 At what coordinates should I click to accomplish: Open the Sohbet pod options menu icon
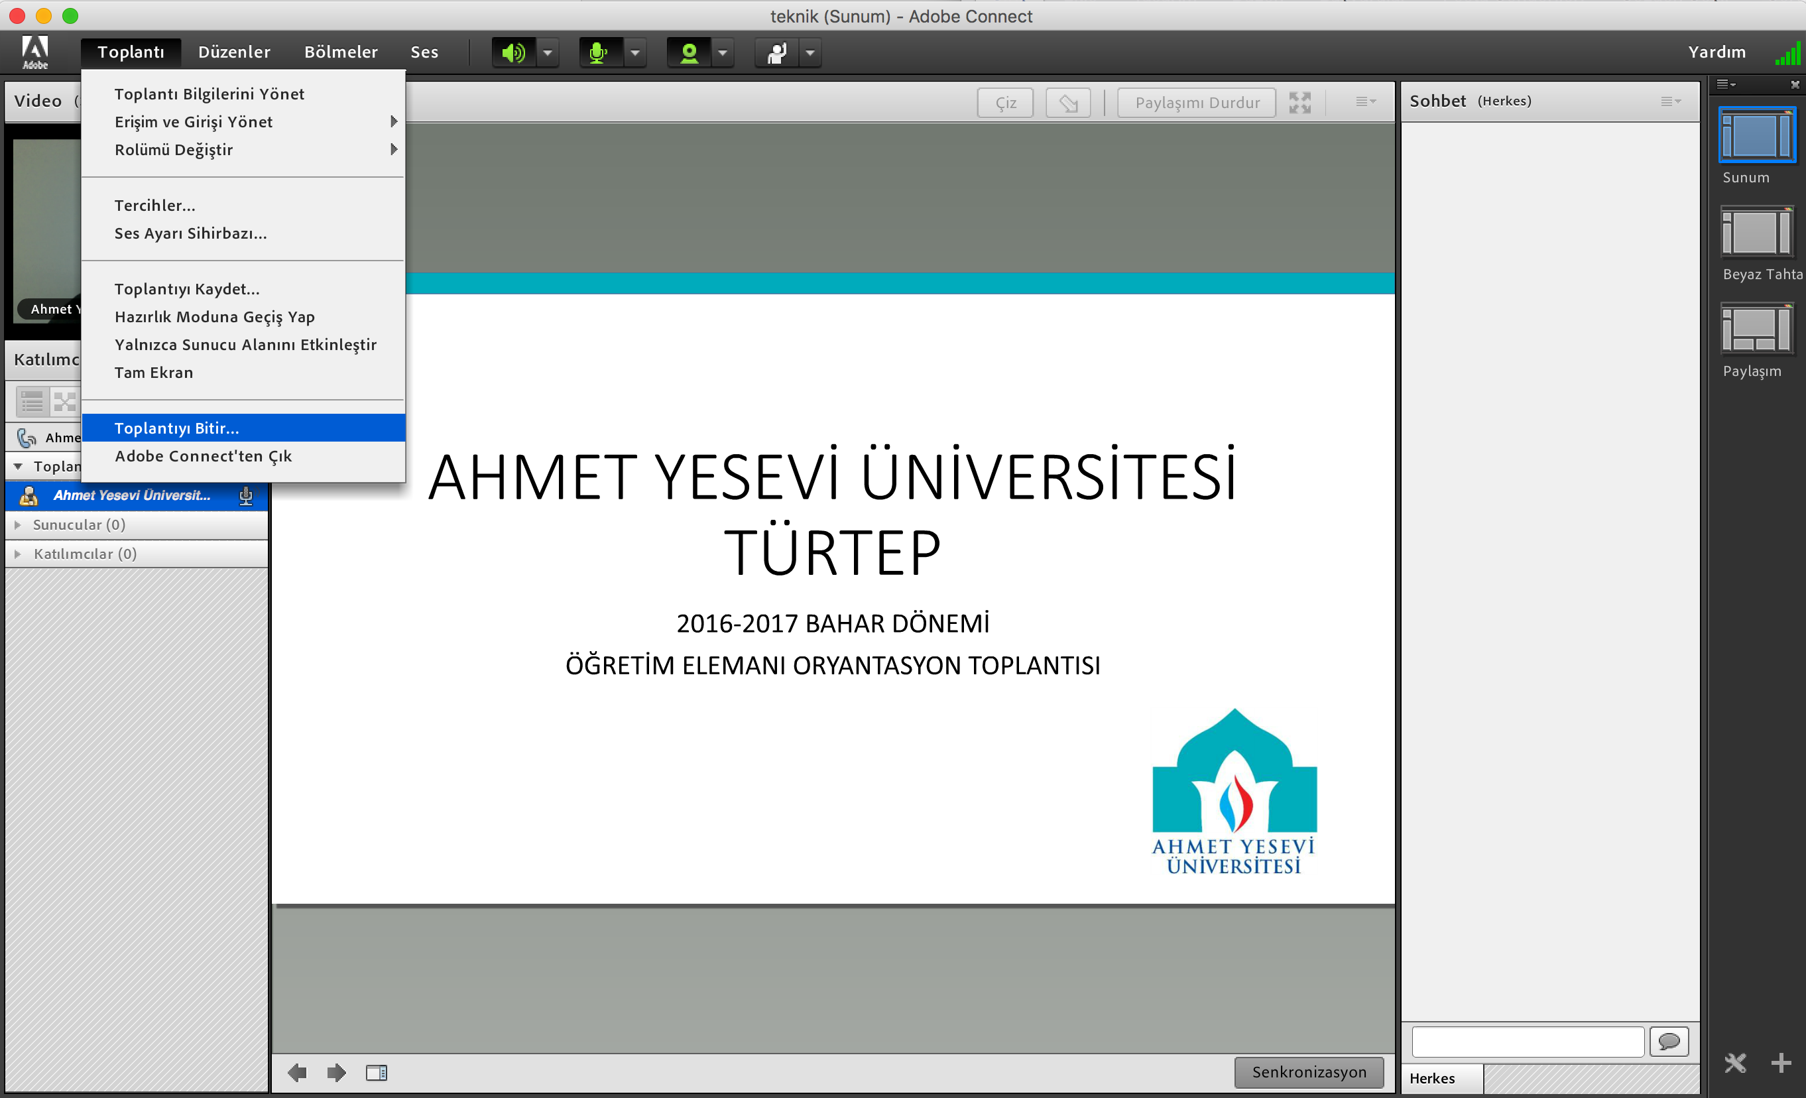tap(1671, 101)
